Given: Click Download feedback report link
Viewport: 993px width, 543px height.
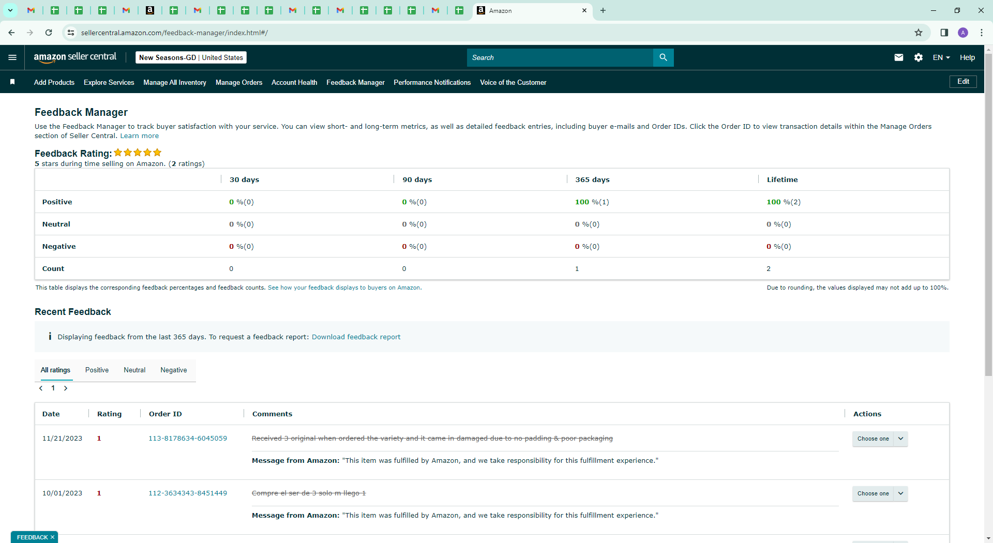Looking at the screenshot, I should pyautogui.click(x=356, y=337).
